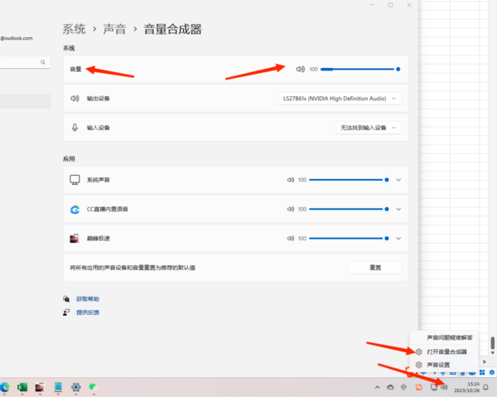Mute the 系统声音 app speaker icon
Image resolution: width=497 pixels, height=397 pixels.
pos(291,180)
